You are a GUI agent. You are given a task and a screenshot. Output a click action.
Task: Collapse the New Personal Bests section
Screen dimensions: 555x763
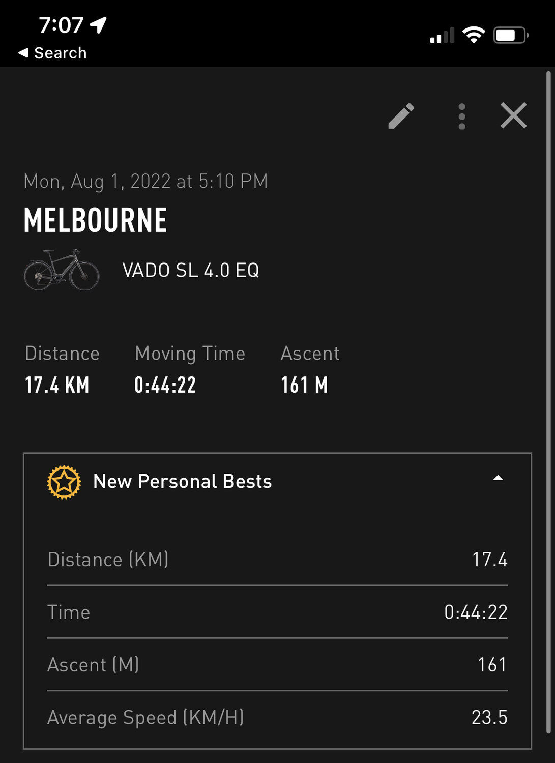[498, 478]
